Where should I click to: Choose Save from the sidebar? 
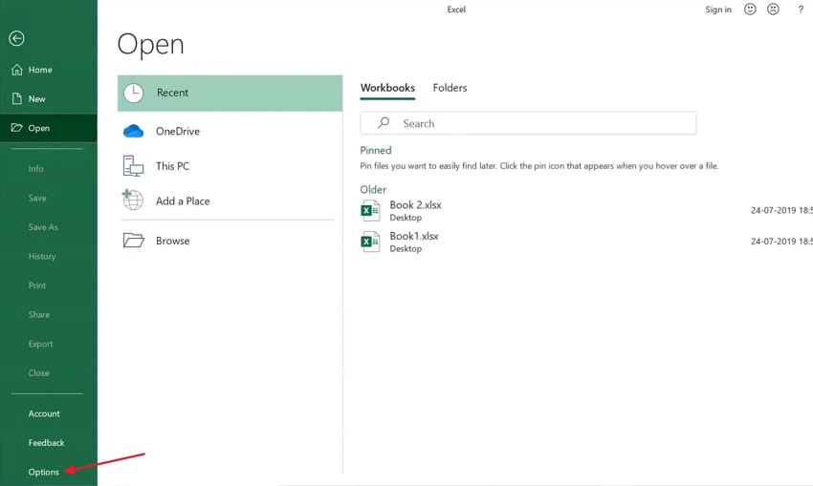tap(37, 198)
